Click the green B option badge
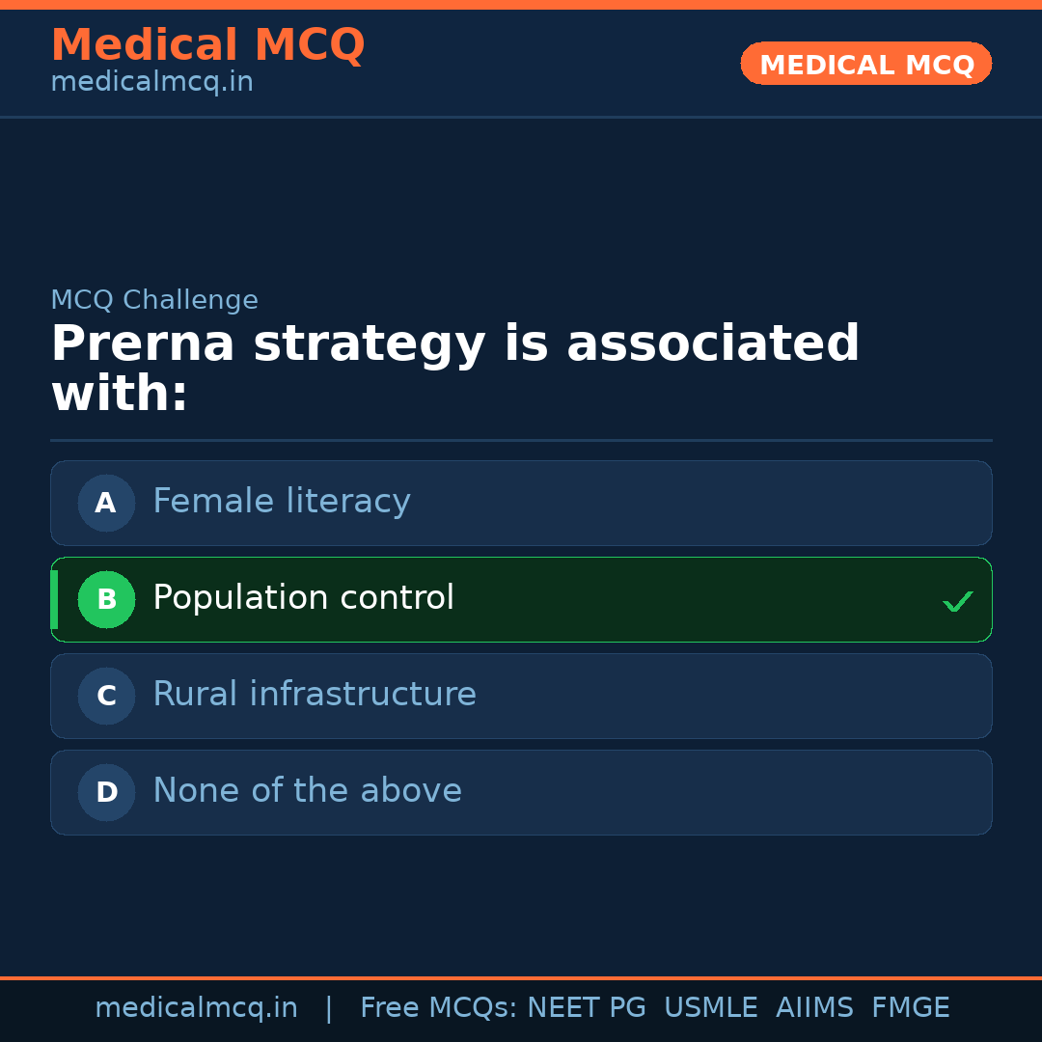Viewport: 1042px width, 1042px height. (106, 599)
